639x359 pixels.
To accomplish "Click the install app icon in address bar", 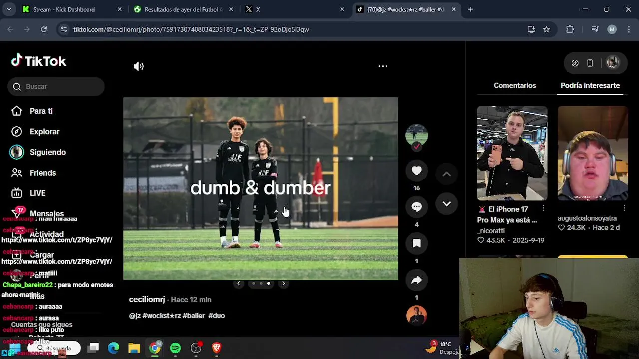I will (x=531, y=29).
